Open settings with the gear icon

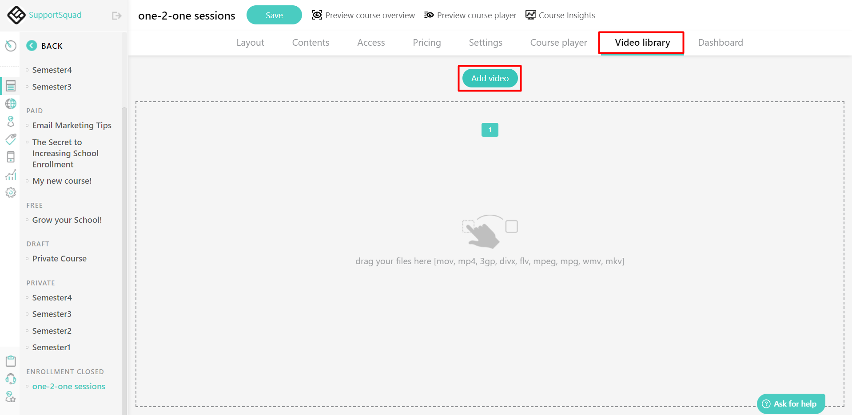click(x=10, y=192)
